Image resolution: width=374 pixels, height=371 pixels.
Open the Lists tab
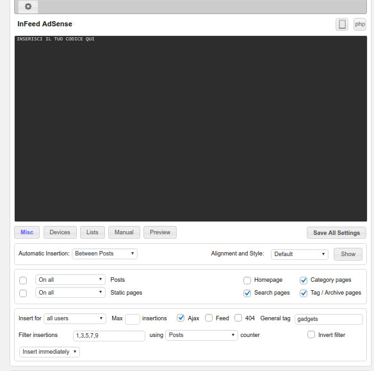point(92,232)
